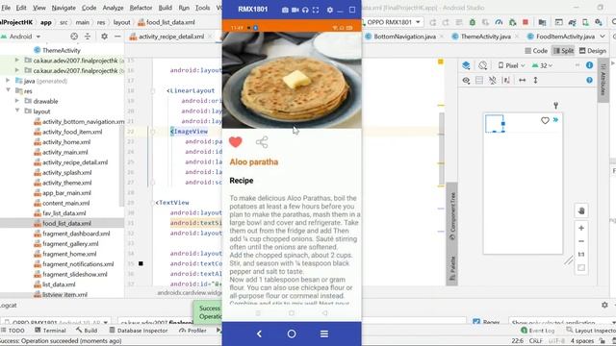Toggle the autoconnect magnet icon in design toolbar
The height and width of the screenshot is (346, 616).
click(x=492, y=80)
